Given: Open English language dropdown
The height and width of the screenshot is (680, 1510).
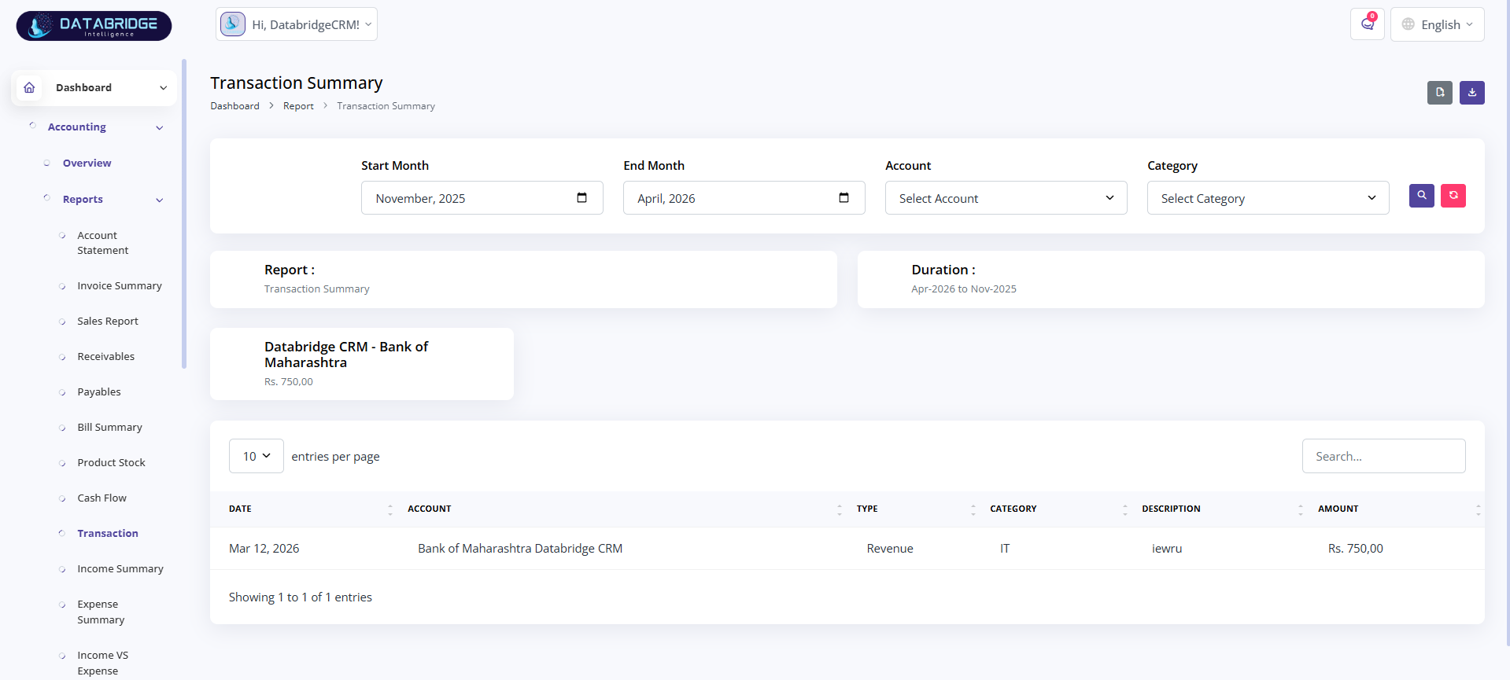Looking at the screenshot, I should click(1438, 24).
